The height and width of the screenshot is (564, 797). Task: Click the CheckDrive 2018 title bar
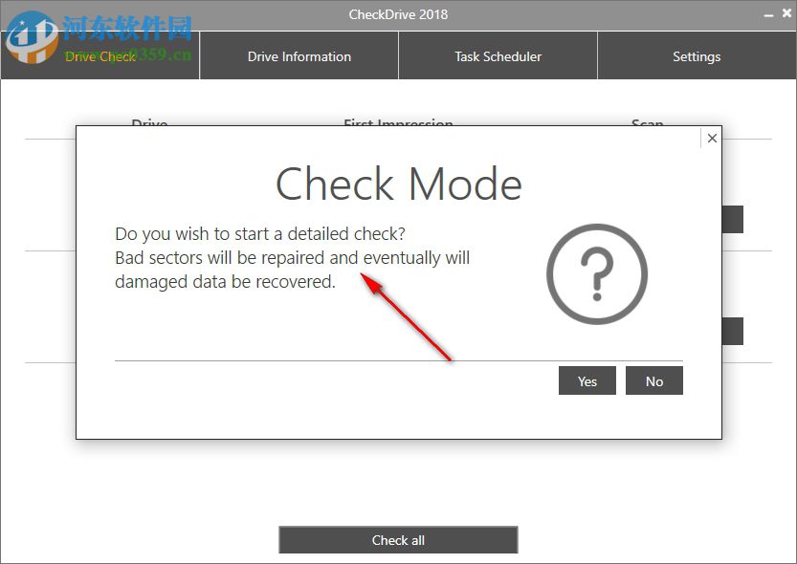(x=398, y=13)
